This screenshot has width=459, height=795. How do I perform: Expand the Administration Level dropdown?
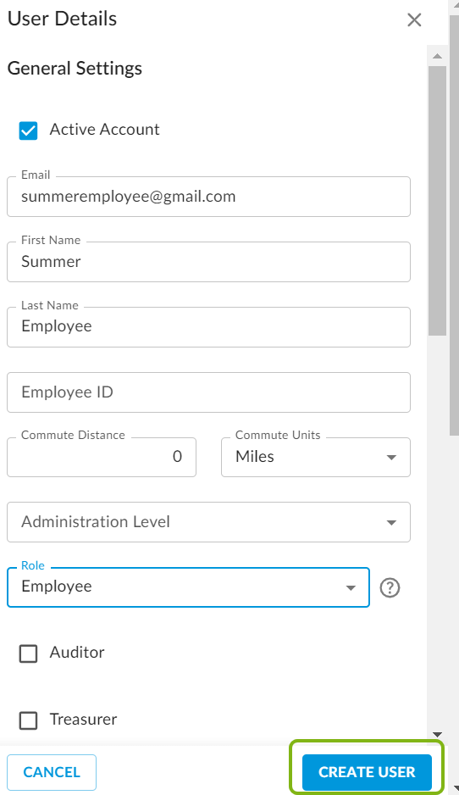coord(208,522)
